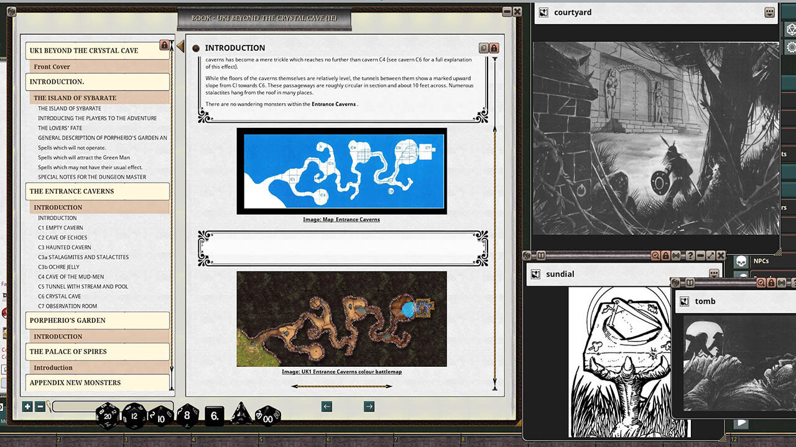Click the copy-page icon above the story text
The width and height of the screenshot is (796, 447).
[483, 47]
